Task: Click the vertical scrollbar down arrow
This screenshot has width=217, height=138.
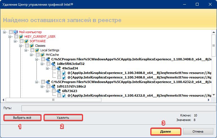Action: coord(214,95)
